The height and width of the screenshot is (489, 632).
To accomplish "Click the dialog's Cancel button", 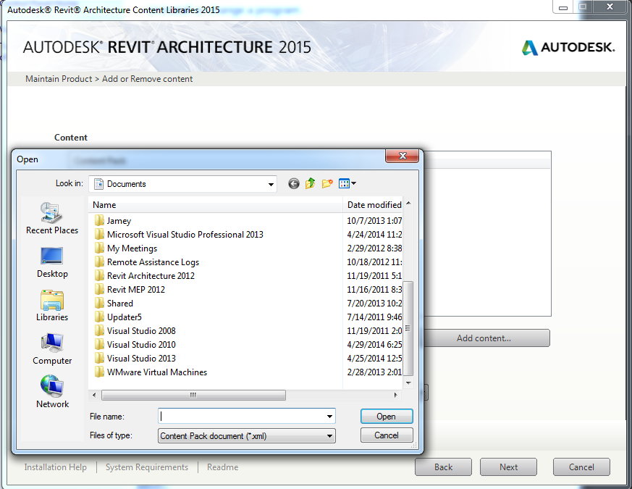I will [387, 435].
